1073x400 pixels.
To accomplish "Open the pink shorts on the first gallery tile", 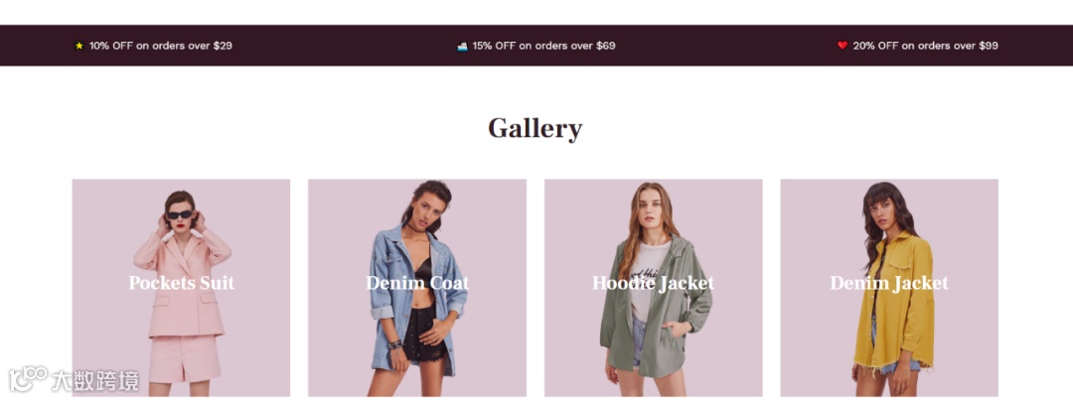I will pos(184,358).
